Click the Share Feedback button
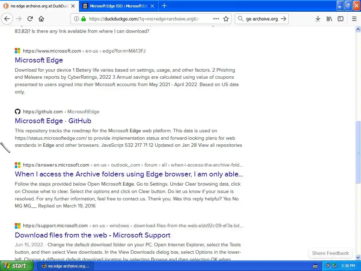The height and width of the screenshot is (271, 361). (330, 253)
